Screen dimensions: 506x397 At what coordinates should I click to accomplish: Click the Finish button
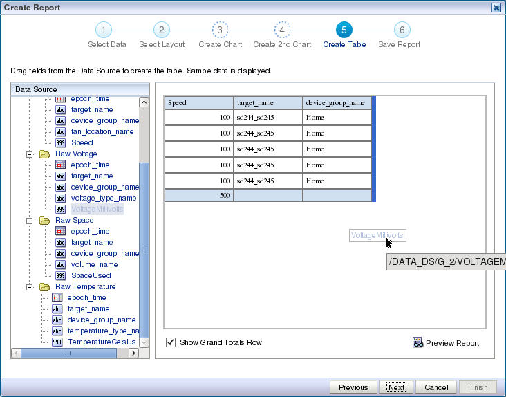478,387
